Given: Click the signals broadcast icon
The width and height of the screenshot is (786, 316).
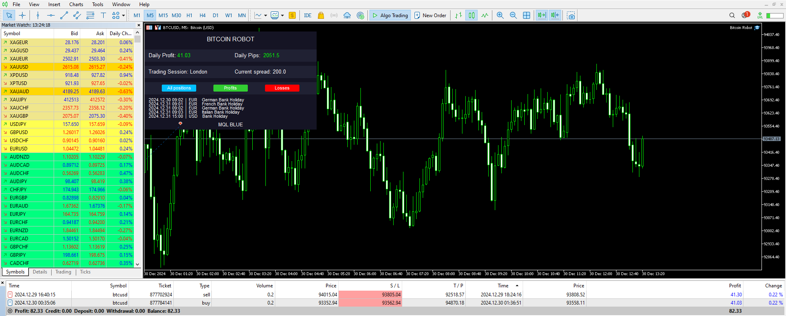Looking at the screenshot, I should click(334, 16).
